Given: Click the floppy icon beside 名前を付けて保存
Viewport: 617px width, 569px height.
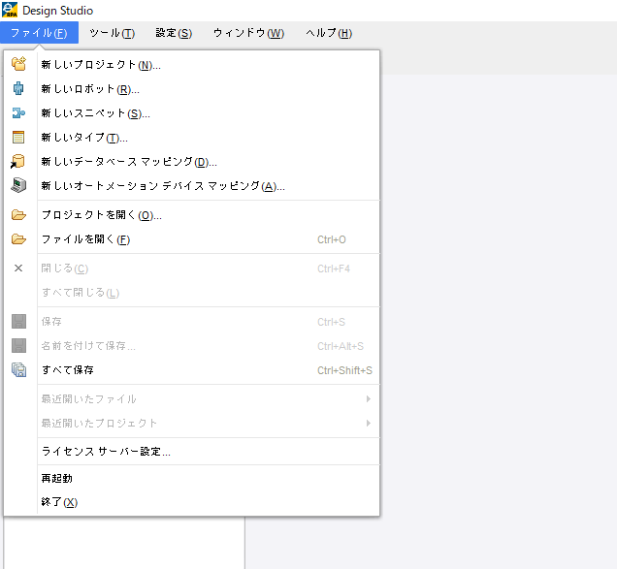Looking at the screenshot, I should [x=18, y=346].
